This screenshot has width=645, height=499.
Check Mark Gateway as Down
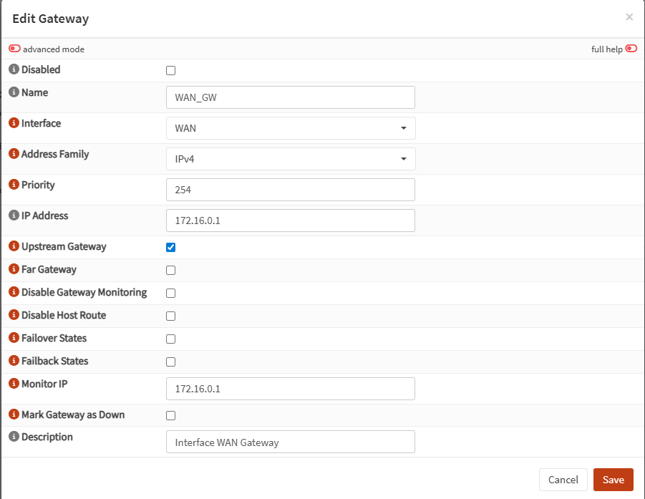170,415
